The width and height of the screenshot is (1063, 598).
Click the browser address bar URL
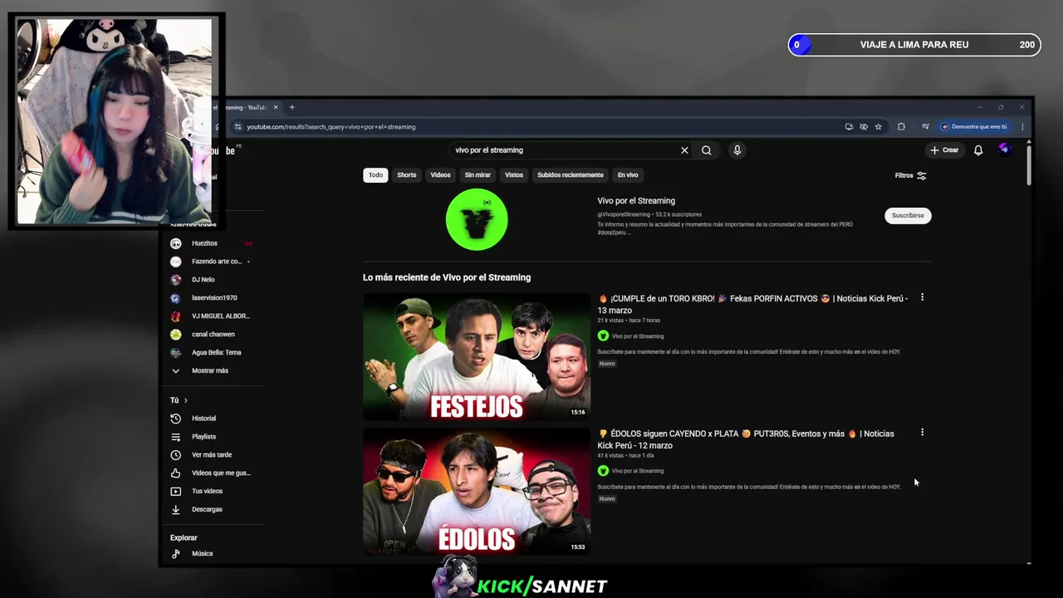click(331, 127)
